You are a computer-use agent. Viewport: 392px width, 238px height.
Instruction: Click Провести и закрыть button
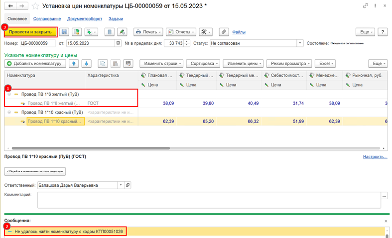[x=30, y=32]
